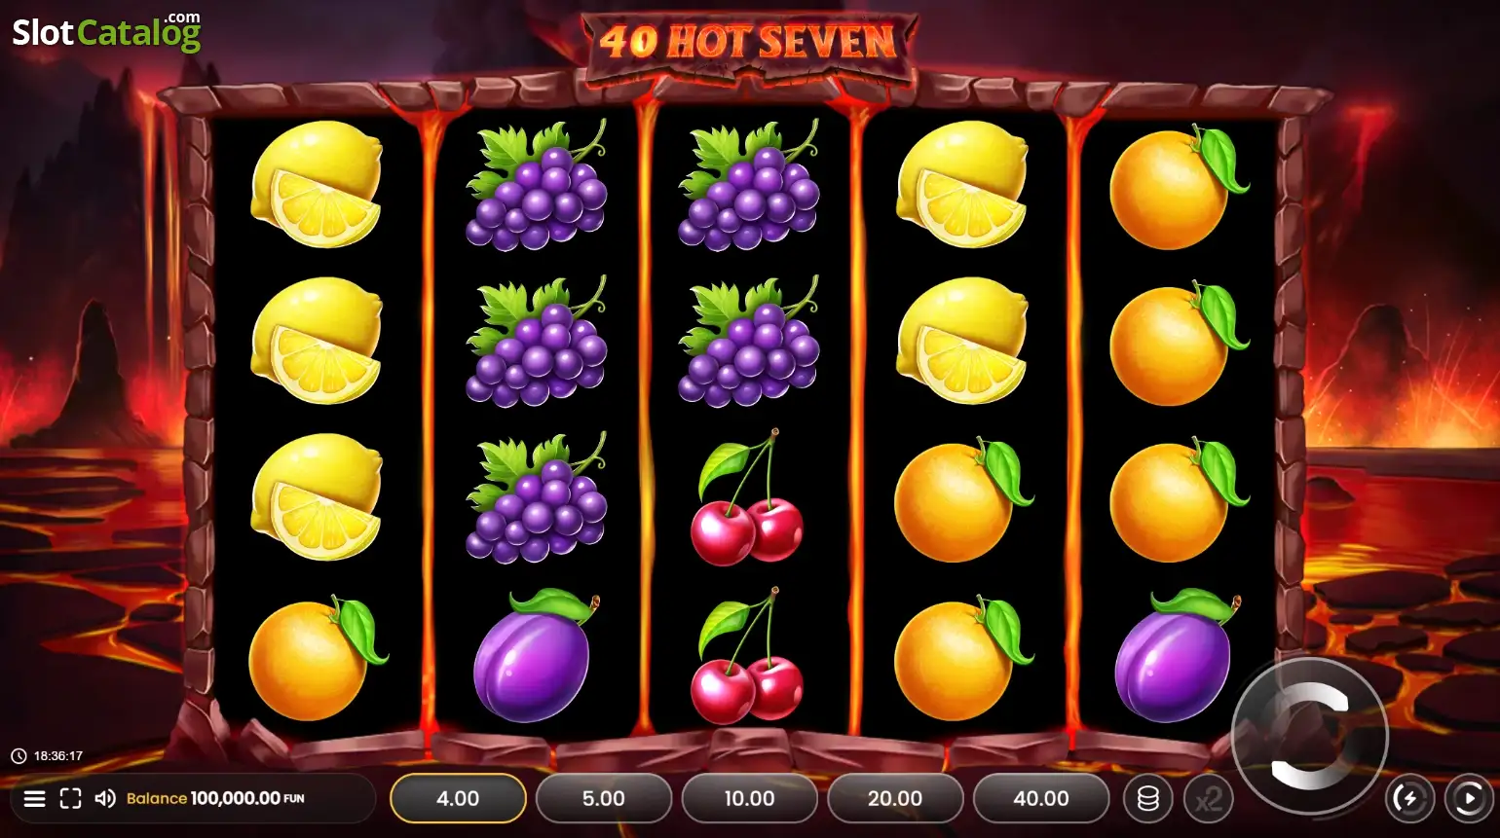This screenshot has height=838, width=1500.
Task: Open the hamburger menu icon
Action: 34,799
